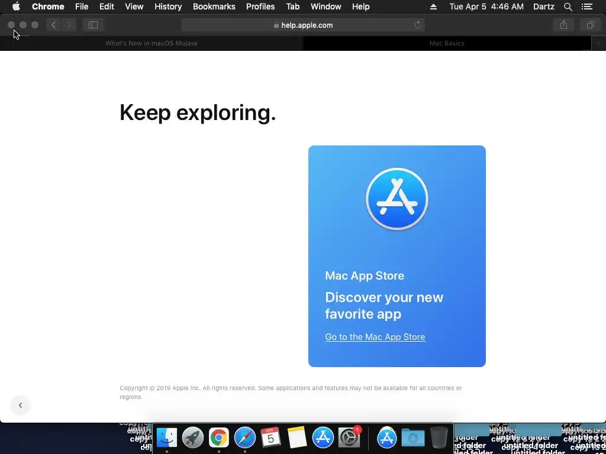Open Notes from the Dock
The height and width of the screenshot is (454, 606).
coord(297,438)
